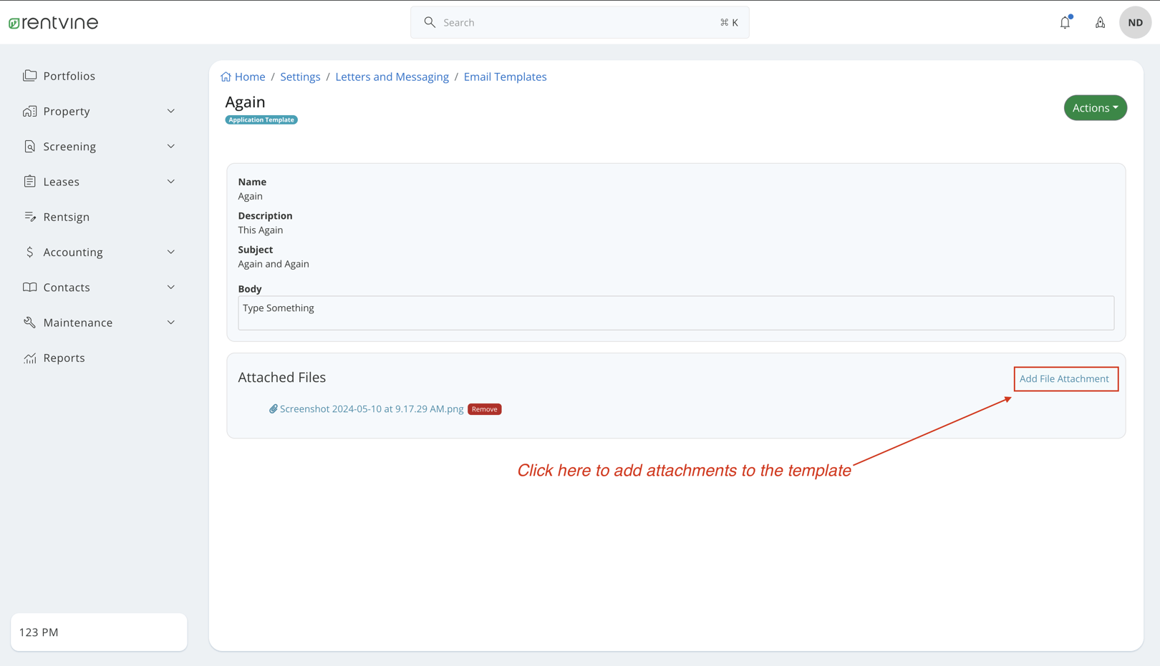The image size is (1160, 666).
Task: Select the Reports chart icon
Action: click(29, 358)
